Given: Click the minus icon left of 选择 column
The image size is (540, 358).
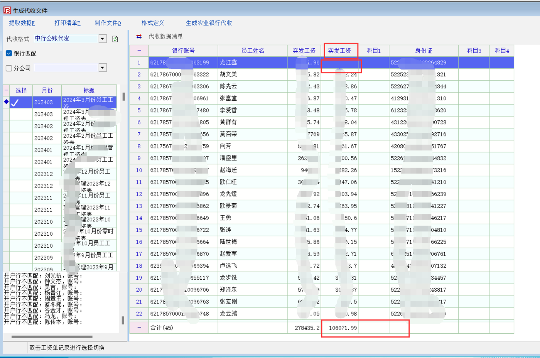Looking at the screenshot, I should tap(6, 90).
